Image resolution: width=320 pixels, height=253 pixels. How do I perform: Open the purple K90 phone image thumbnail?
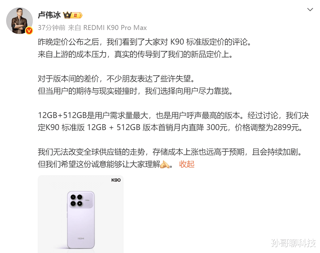click(81, 214)
